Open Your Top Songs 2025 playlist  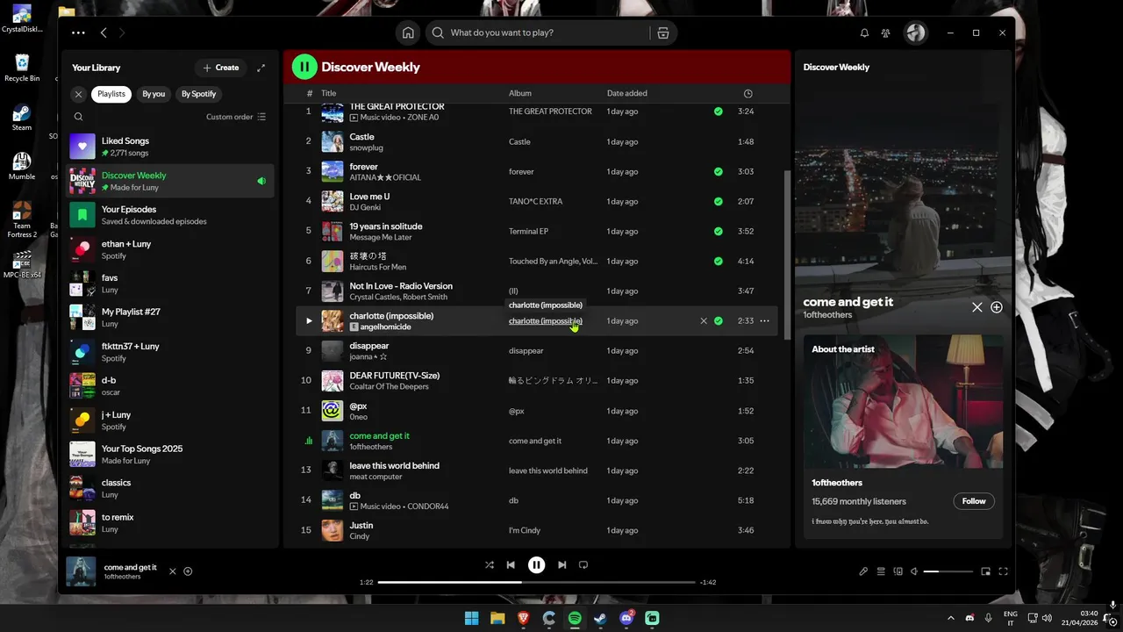coord(170,454)
